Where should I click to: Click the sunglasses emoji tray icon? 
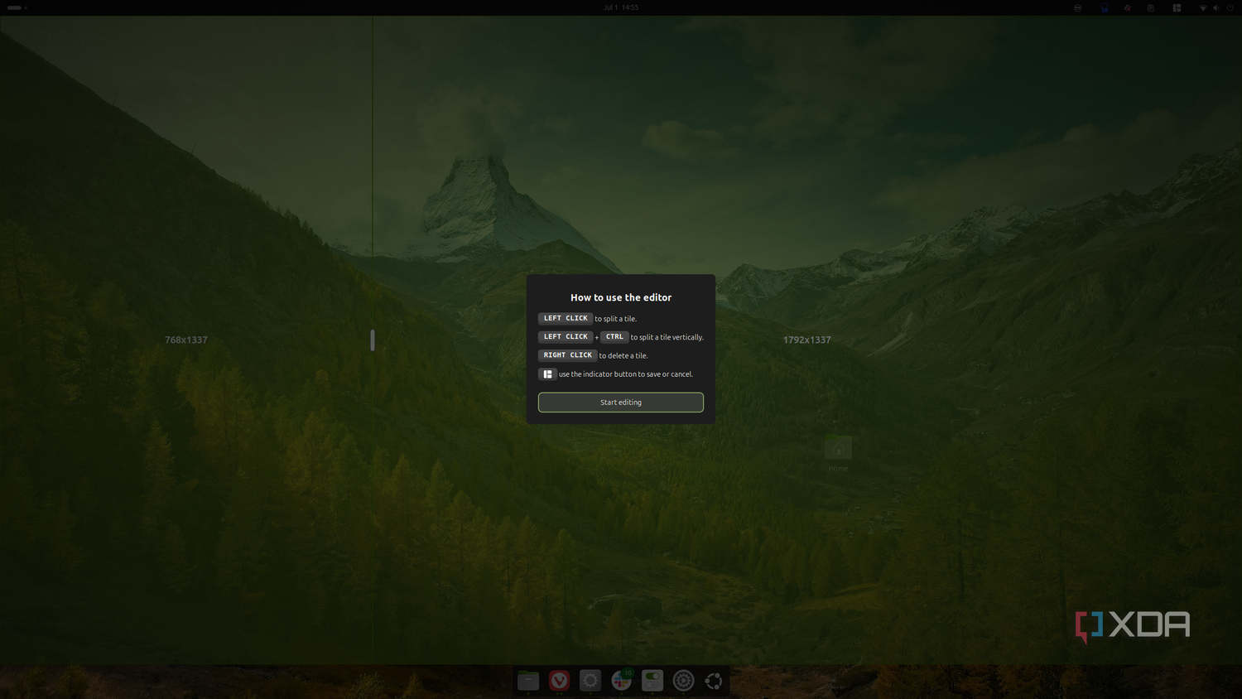[1078, 7]
